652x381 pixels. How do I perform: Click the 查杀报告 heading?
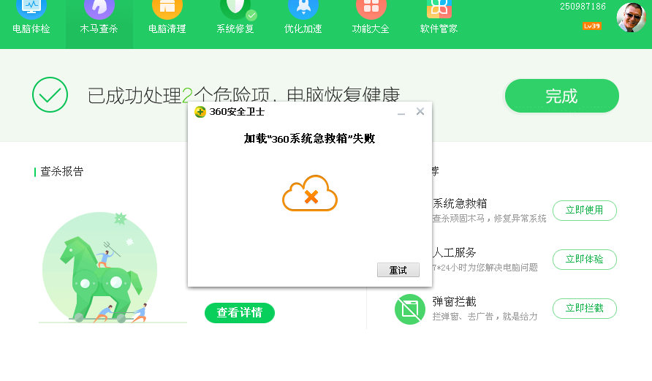tap(61, 171)
